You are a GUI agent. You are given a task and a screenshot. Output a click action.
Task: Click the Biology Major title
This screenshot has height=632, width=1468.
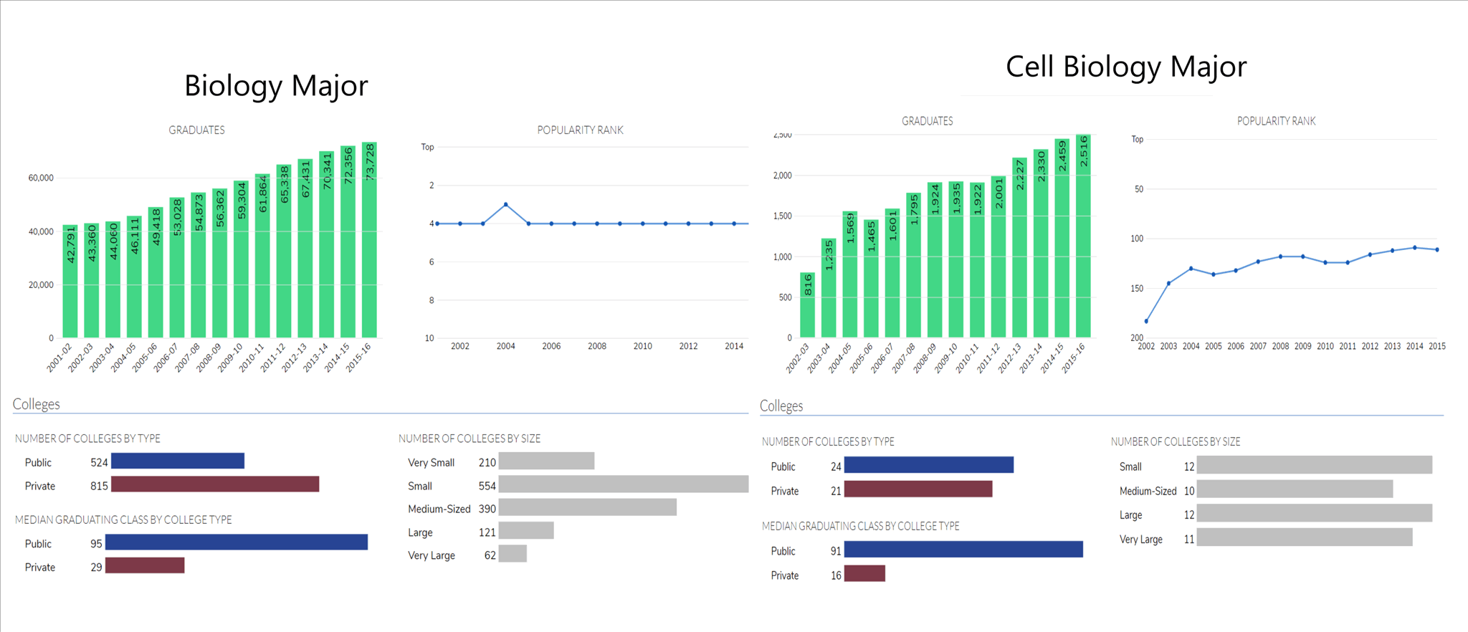(276, 86)
